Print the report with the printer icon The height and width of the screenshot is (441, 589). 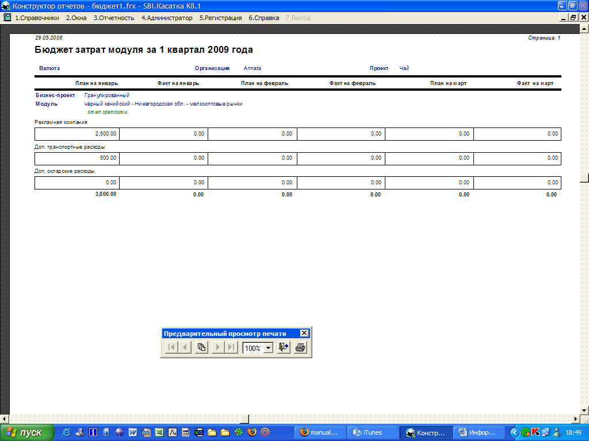point(300,347)
